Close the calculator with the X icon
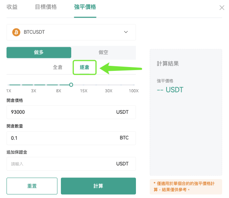This screenshot has width=229, height=198. [222, 8]
